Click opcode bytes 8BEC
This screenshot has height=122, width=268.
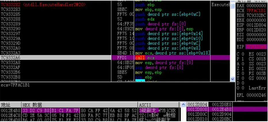tap(122, 9)
